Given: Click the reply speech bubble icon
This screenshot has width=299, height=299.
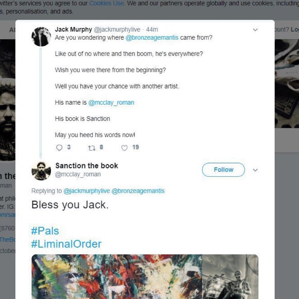Looking at the screenshot, I should (x=59, y=148).
